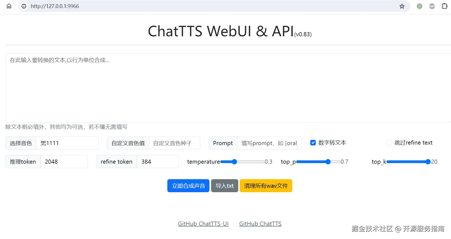This screenshot has width=451, height=239.
Task: Click the 自定义音色值 seed input field
Action: tap(175, 143)
